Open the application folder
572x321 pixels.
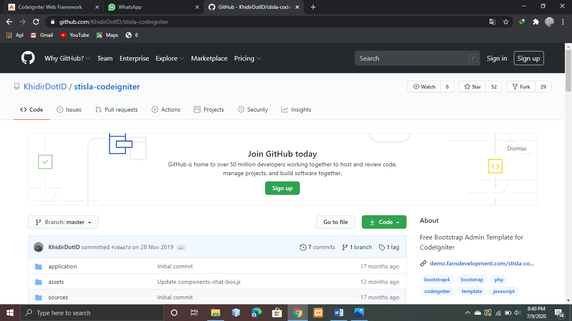[62, 266]
